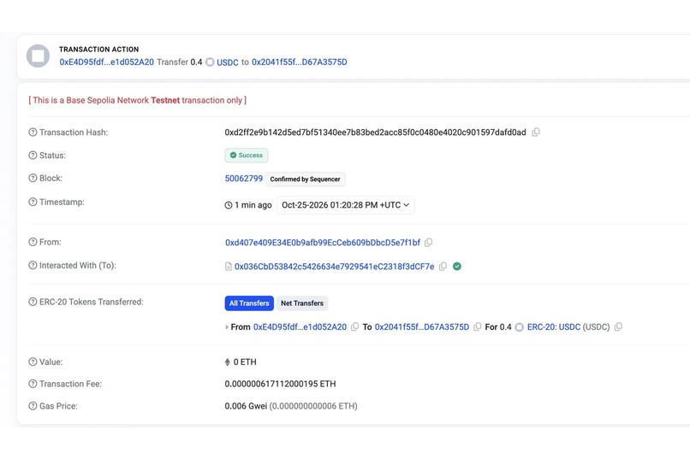690x459 pixels.
Task: Click the USDC token icon before ERC-20: USDC
Action: click(520, 327)
